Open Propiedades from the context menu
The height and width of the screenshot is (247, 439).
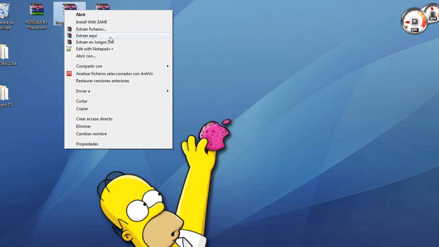[x=118, y=144]
